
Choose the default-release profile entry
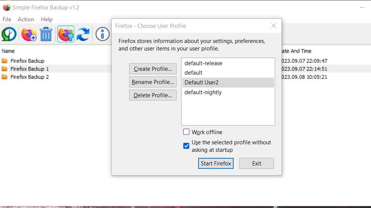pyautogui.click(x=203, y=63)
